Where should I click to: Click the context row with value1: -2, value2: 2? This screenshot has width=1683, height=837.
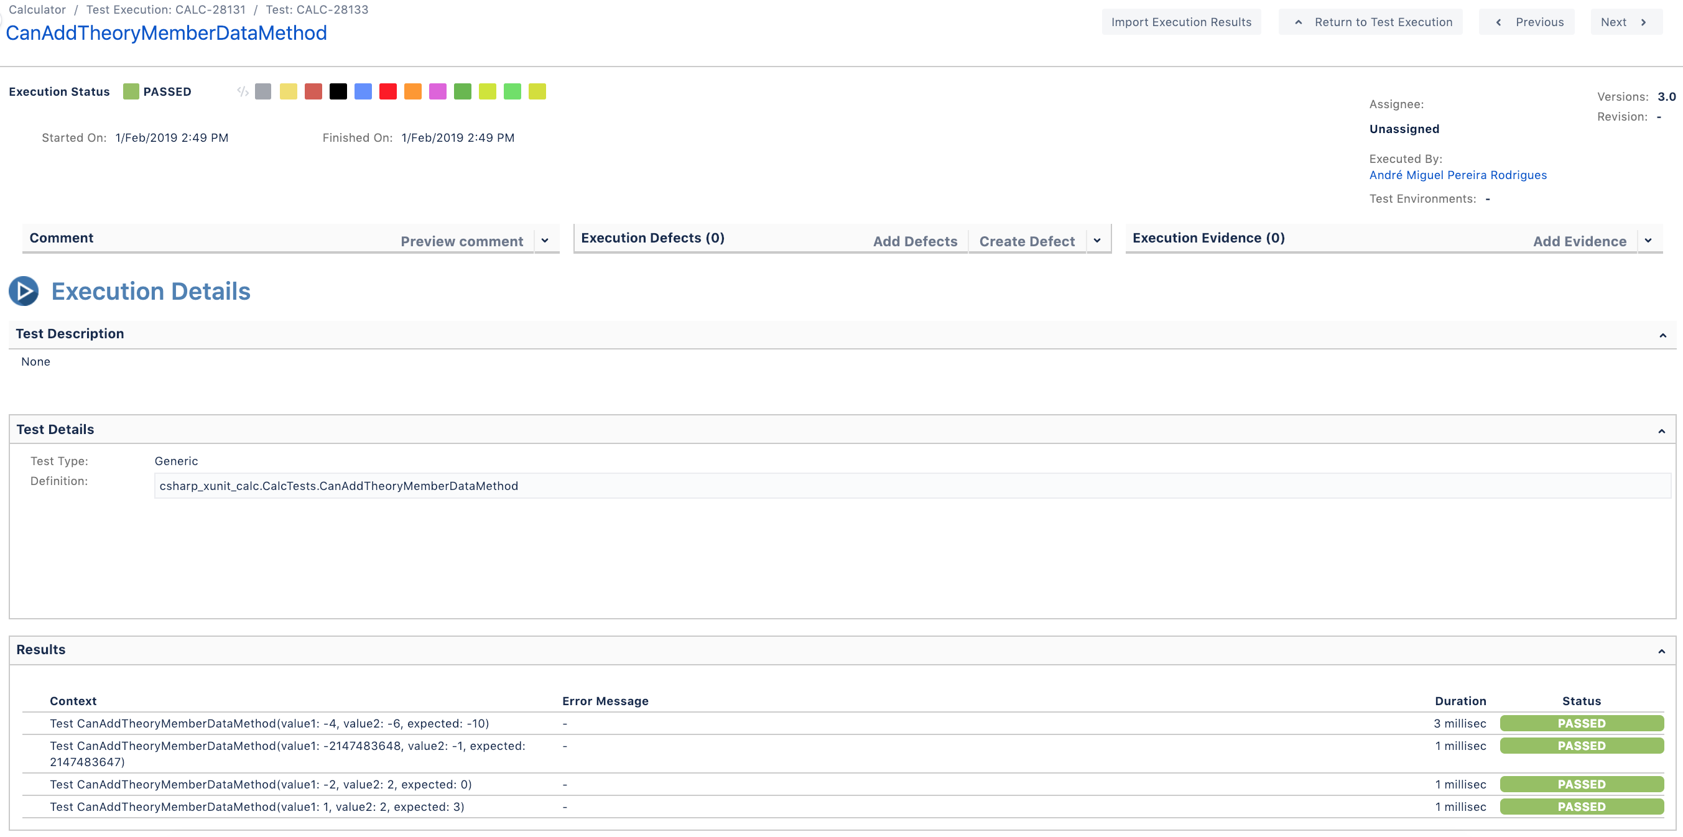843,784
